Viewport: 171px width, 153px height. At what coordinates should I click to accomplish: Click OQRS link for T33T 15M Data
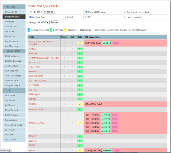[x=115, y=127]
